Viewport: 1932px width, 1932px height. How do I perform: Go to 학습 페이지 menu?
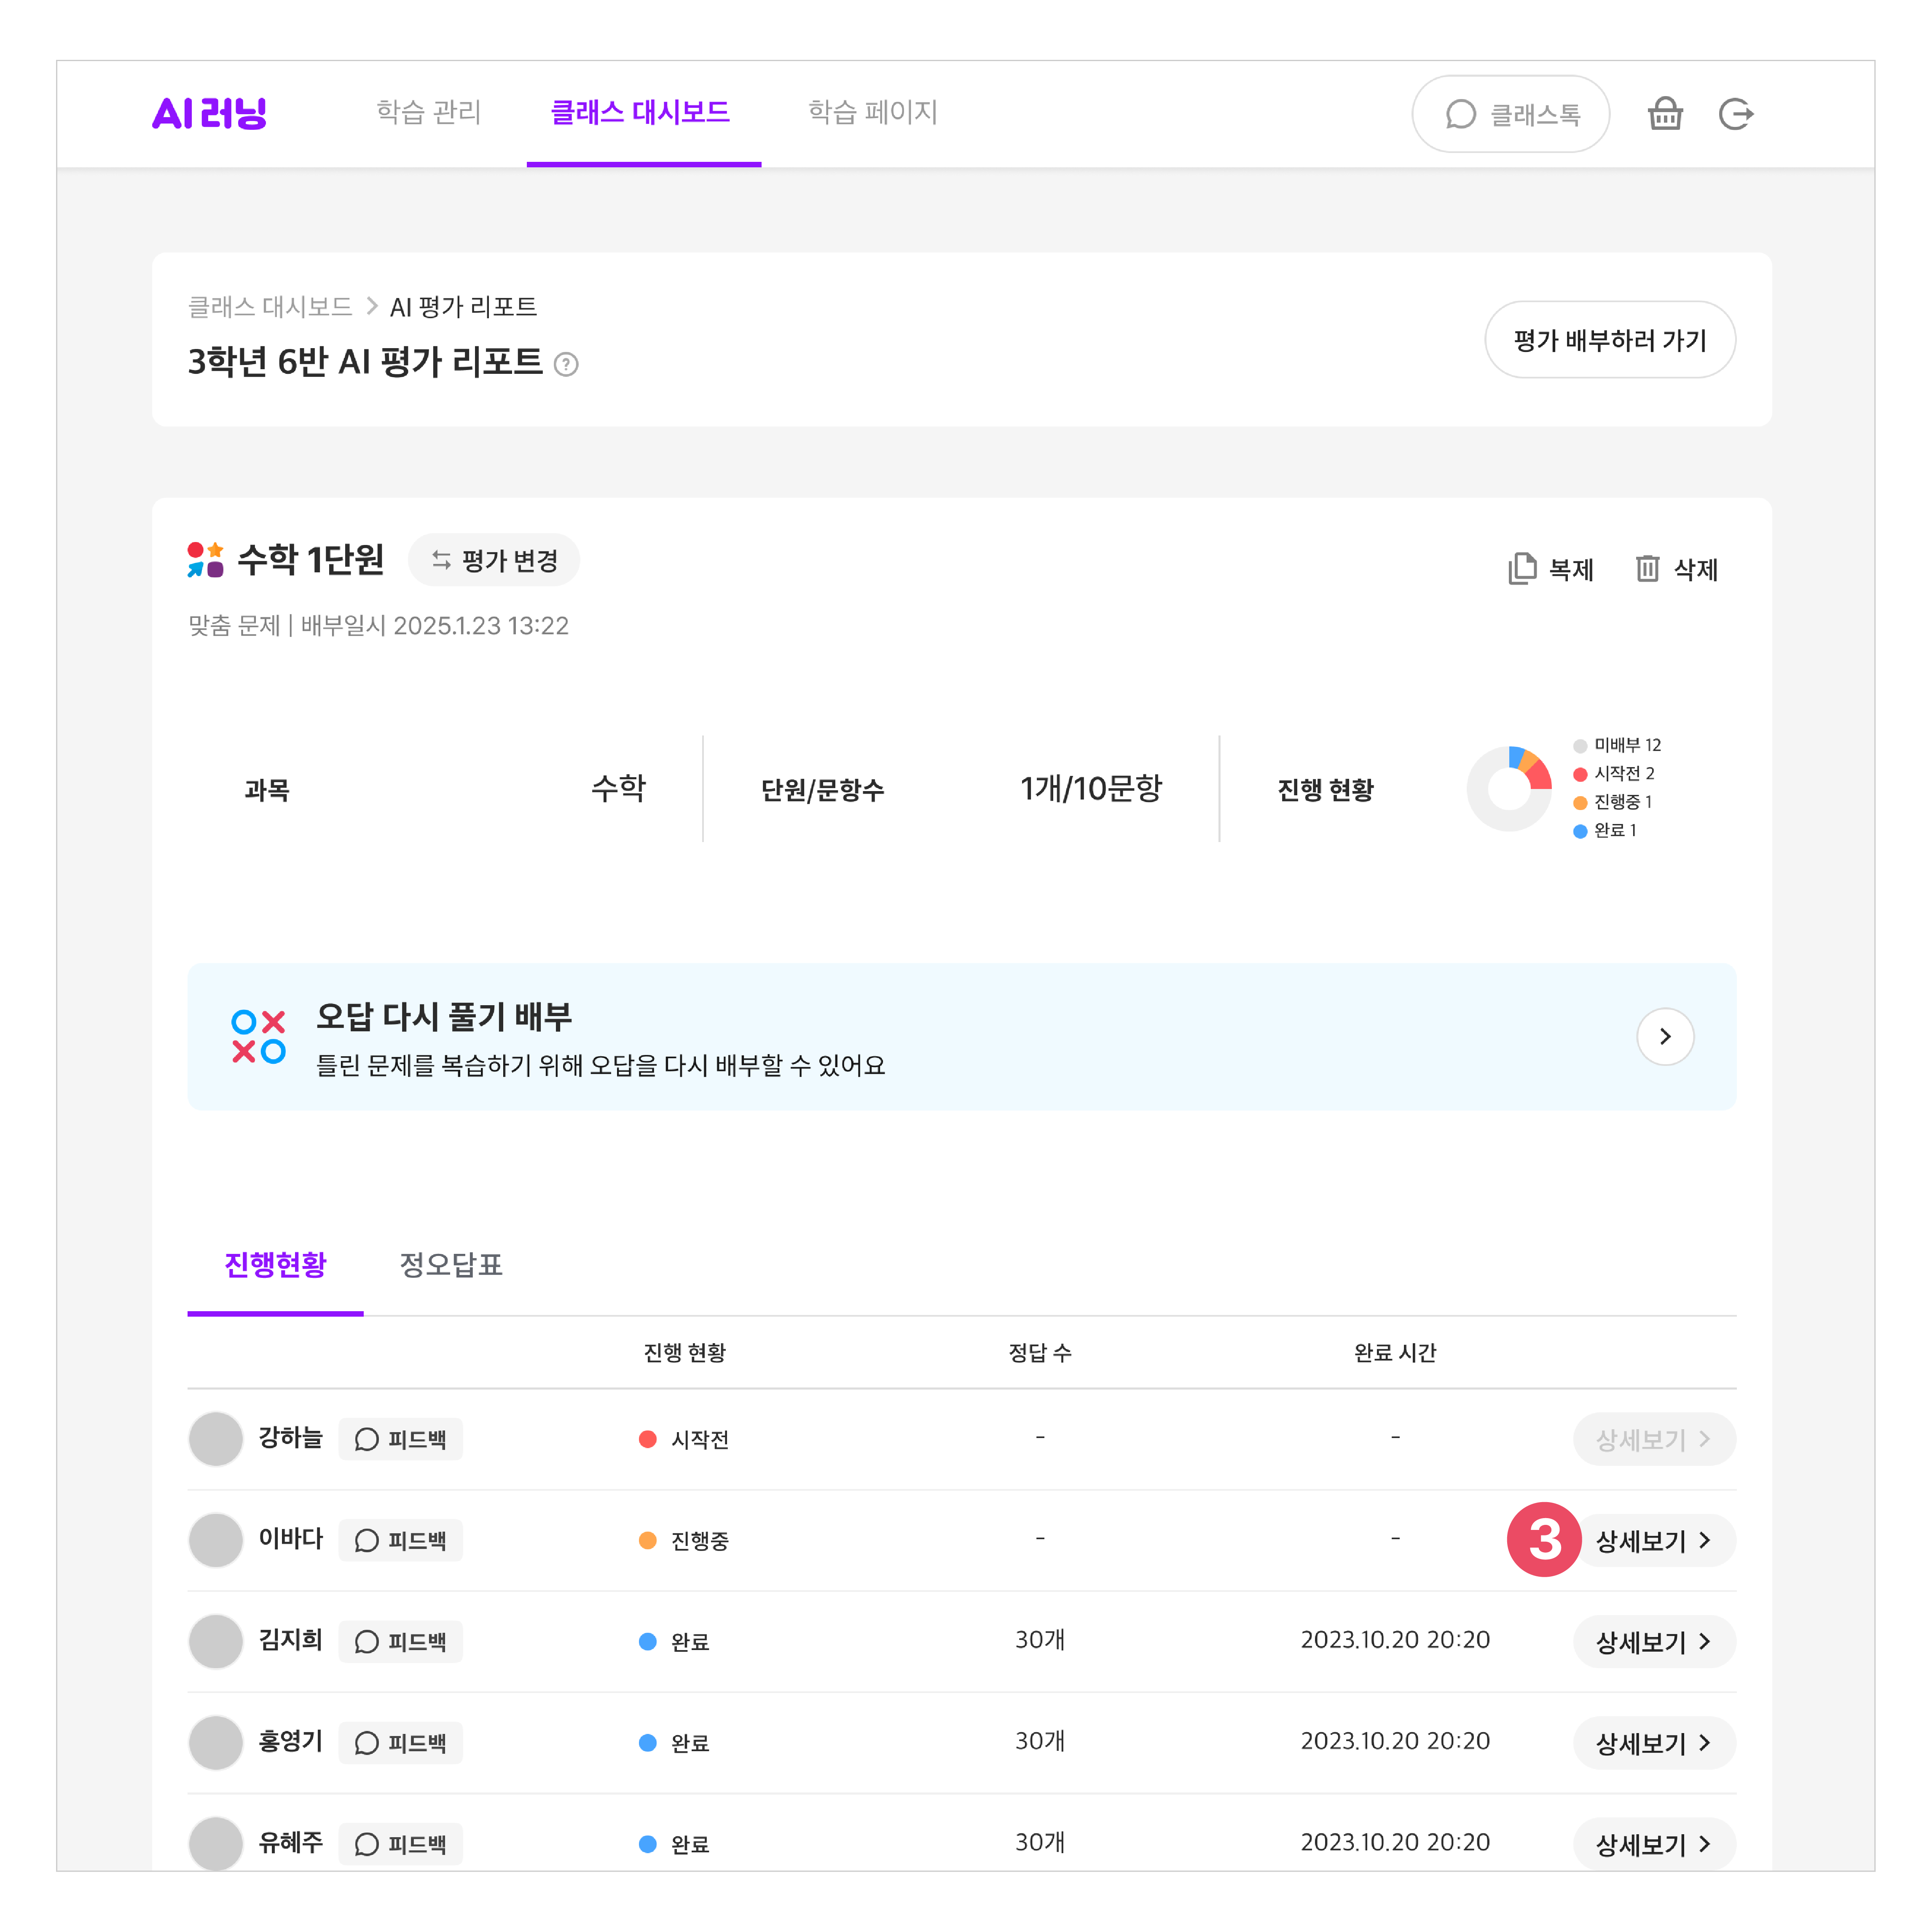pos(872,112)
